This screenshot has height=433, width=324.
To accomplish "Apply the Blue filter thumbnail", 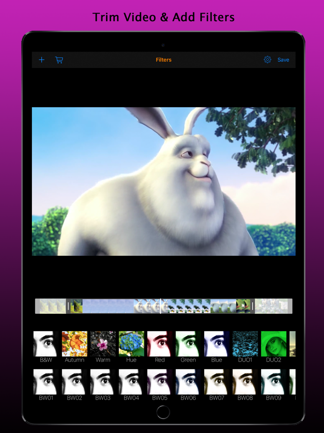I will click(217, 344).
